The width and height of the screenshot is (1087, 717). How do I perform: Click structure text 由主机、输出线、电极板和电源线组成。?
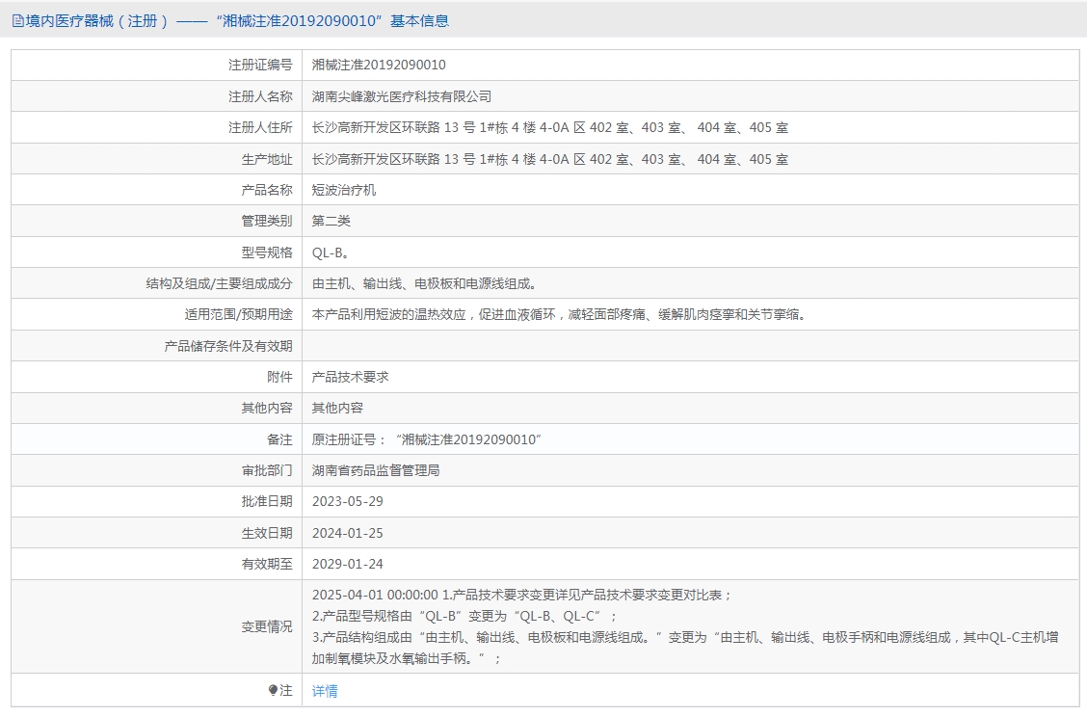[424, 283]
